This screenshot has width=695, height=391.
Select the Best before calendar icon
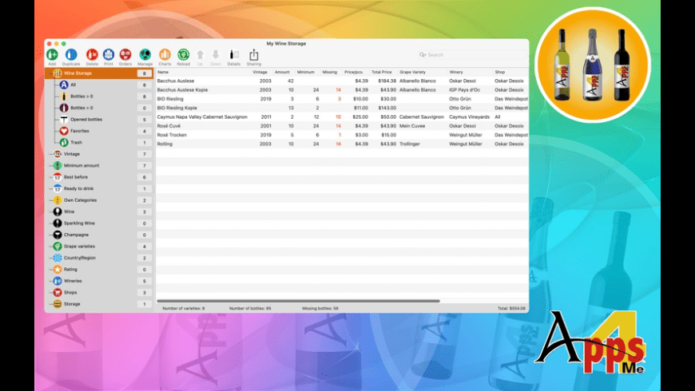pyautogui.click(x=58, y=176)
